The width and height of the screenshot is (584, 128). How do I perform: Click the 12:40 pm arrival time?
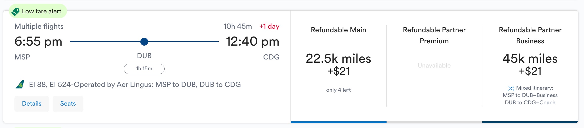pos(252,41)
